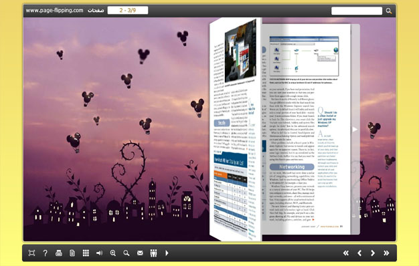Go to next page arrow
The image size is (419, 266).
373,253
